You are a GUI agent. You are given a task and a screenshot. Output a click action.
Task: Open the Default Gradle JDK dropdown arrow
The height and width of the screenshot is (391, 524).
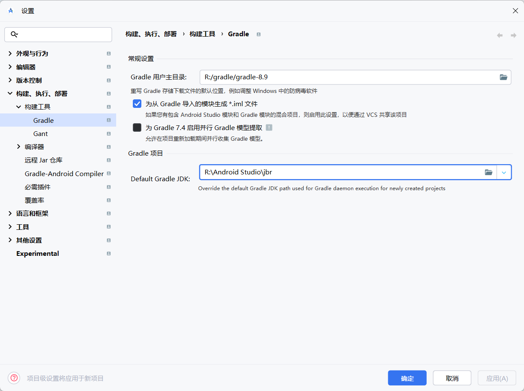(504, 172)
